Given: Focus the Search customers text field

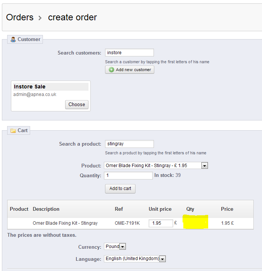Looking at the screenshot, I should (x=129, y=53).
